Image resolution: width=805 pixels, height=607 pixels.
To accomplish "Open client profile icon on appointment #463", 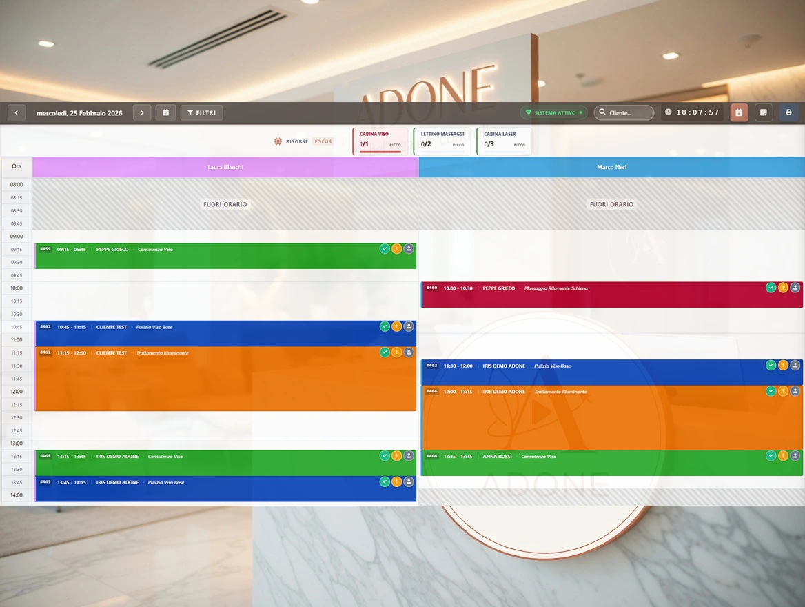I will tap(795, 366).
